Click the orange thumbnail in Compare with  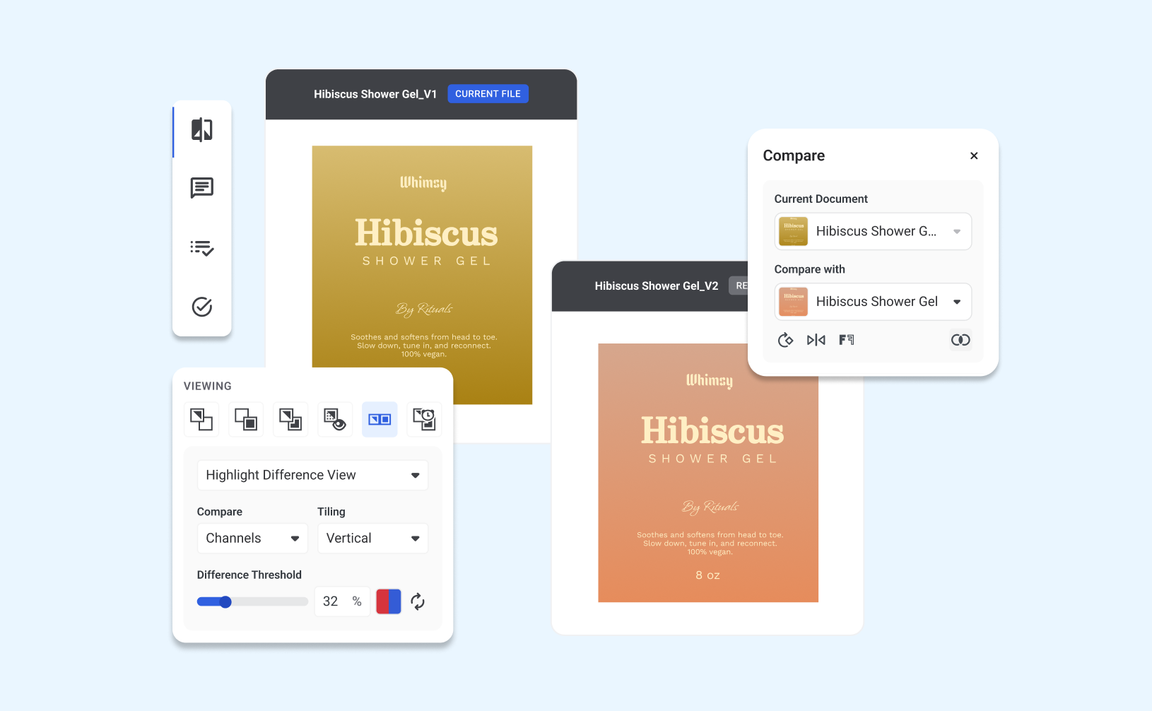click(793, 302)
